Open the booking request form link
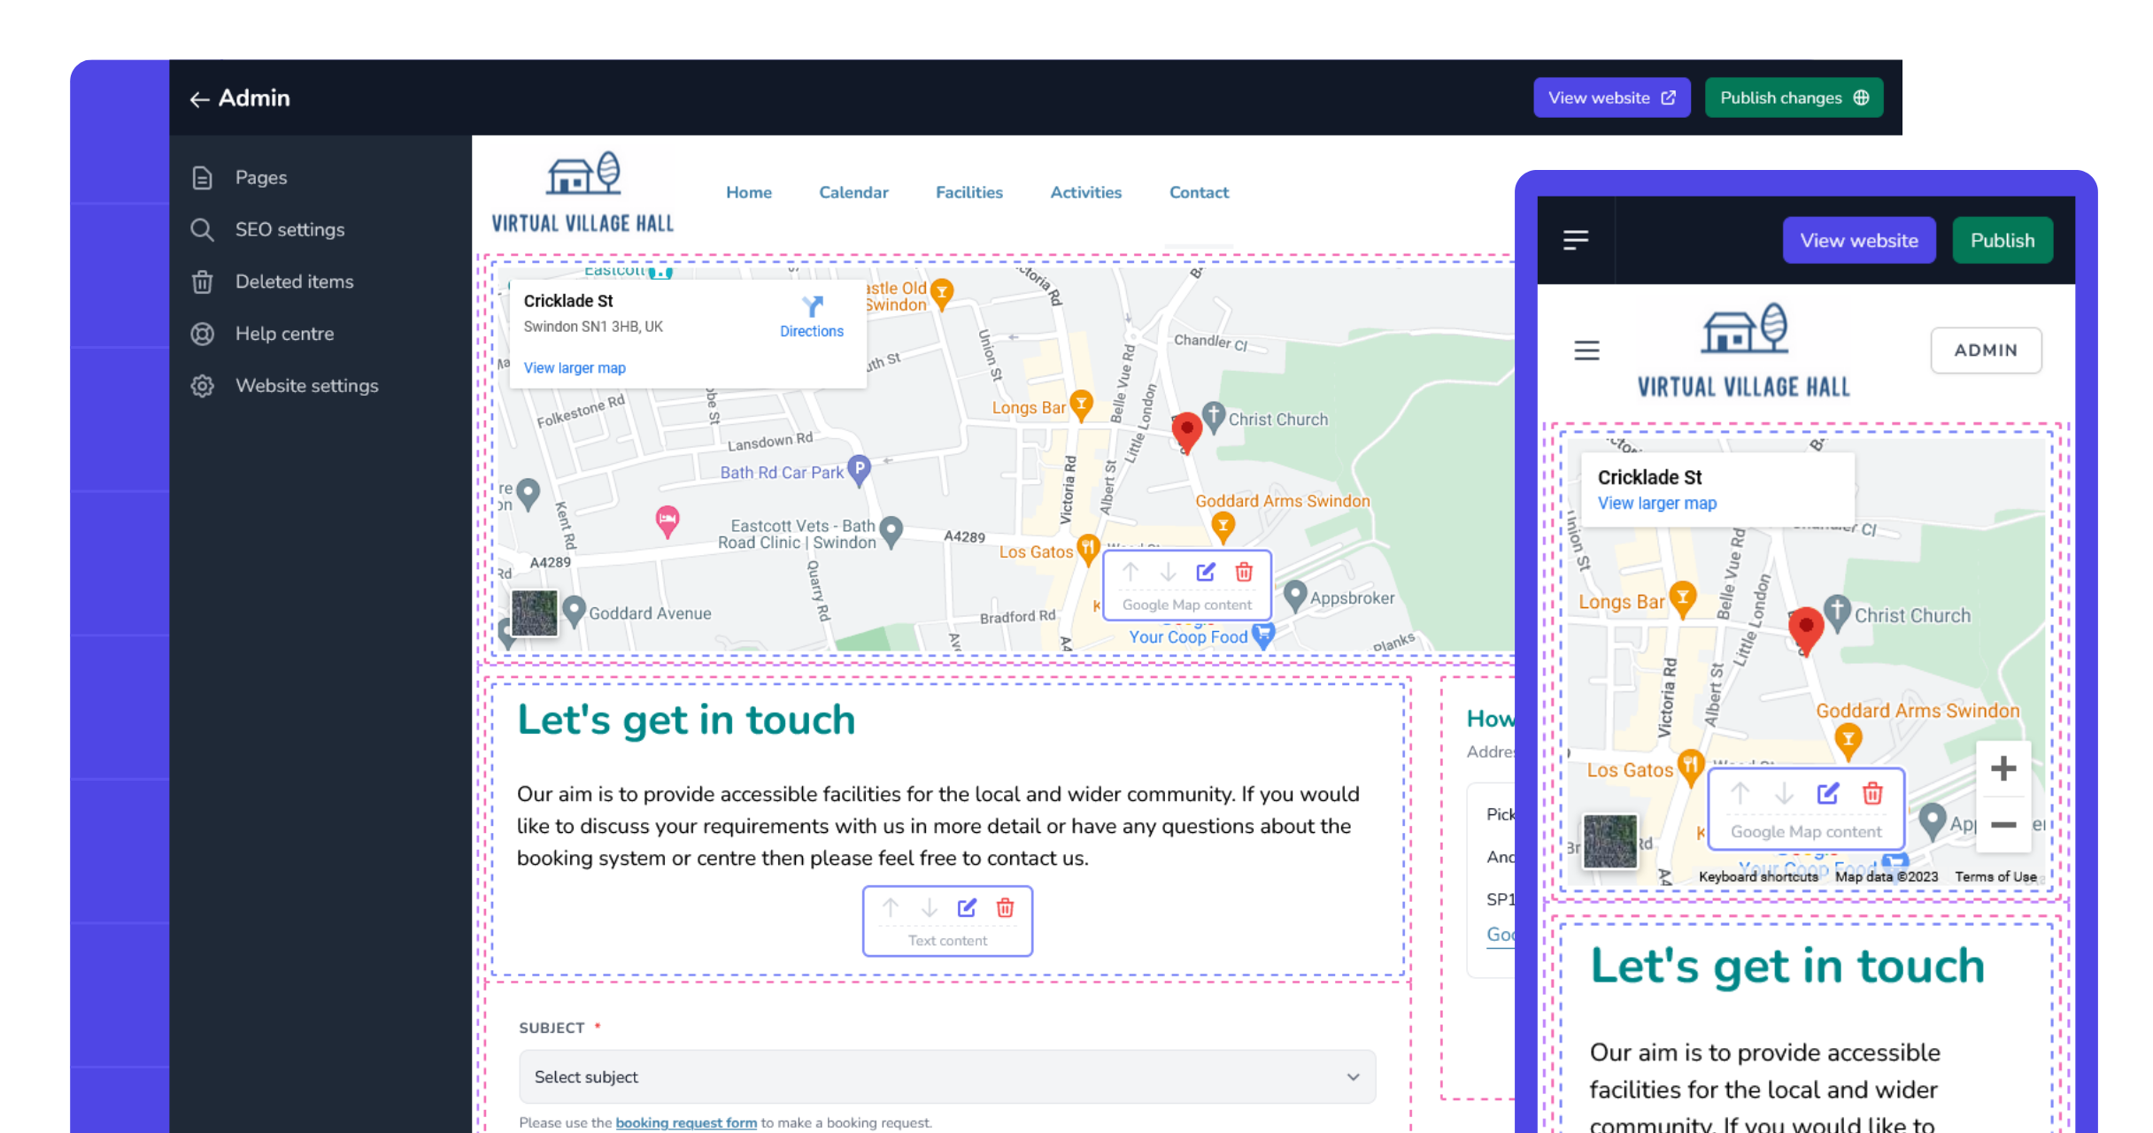This screenshot has width=2153, height=1133. [x=686, y=1122]
